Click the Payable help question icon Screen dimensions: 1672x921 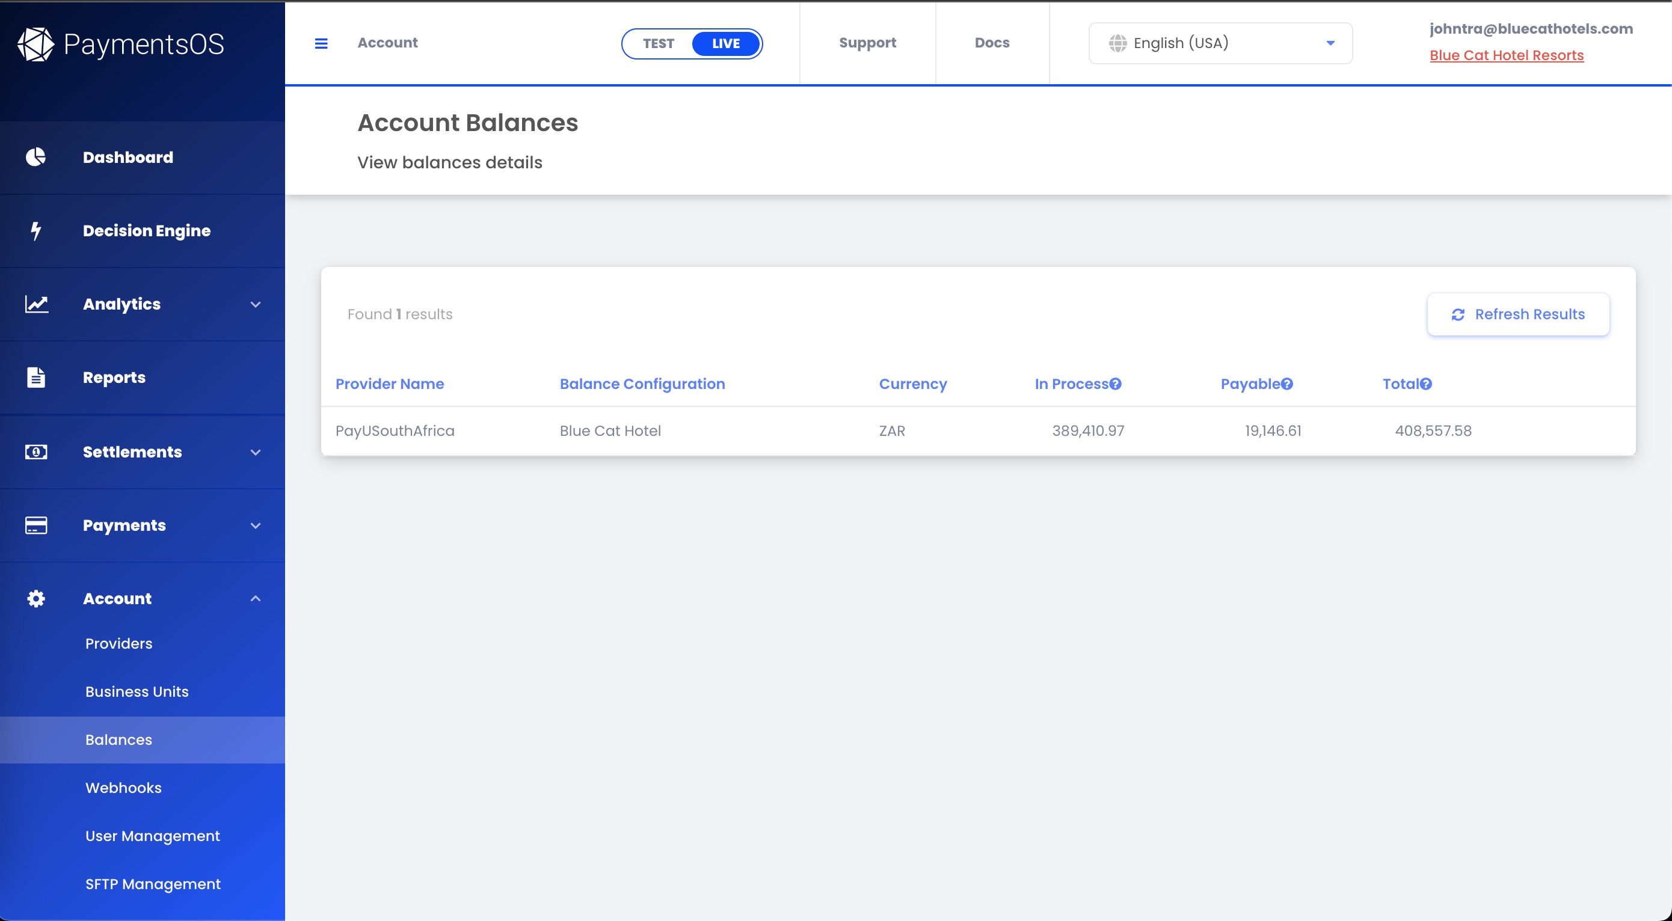point(1286,384)
